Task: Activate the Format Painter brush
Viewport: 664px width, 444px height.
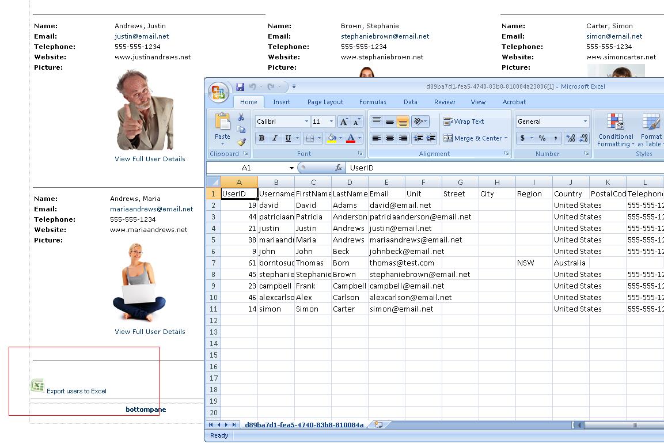Action: pos(241,142)
